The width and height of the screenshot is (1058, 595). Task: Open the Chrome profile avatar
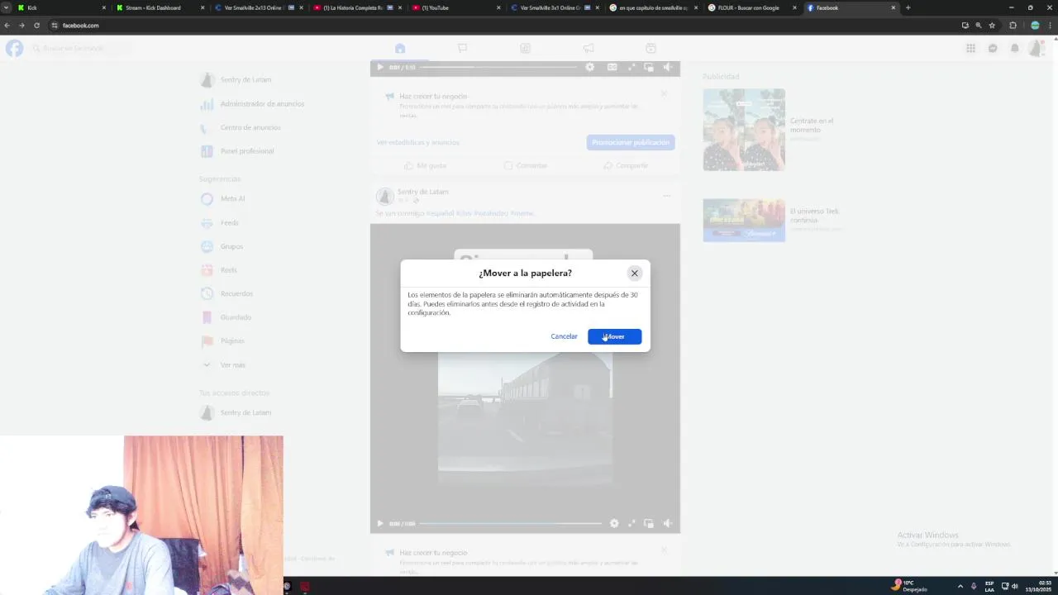1035,26
